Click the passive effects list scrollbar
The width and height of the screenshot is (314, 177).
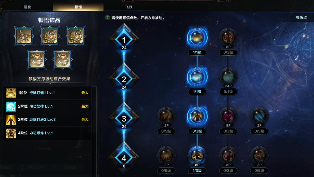pos(94,132)
